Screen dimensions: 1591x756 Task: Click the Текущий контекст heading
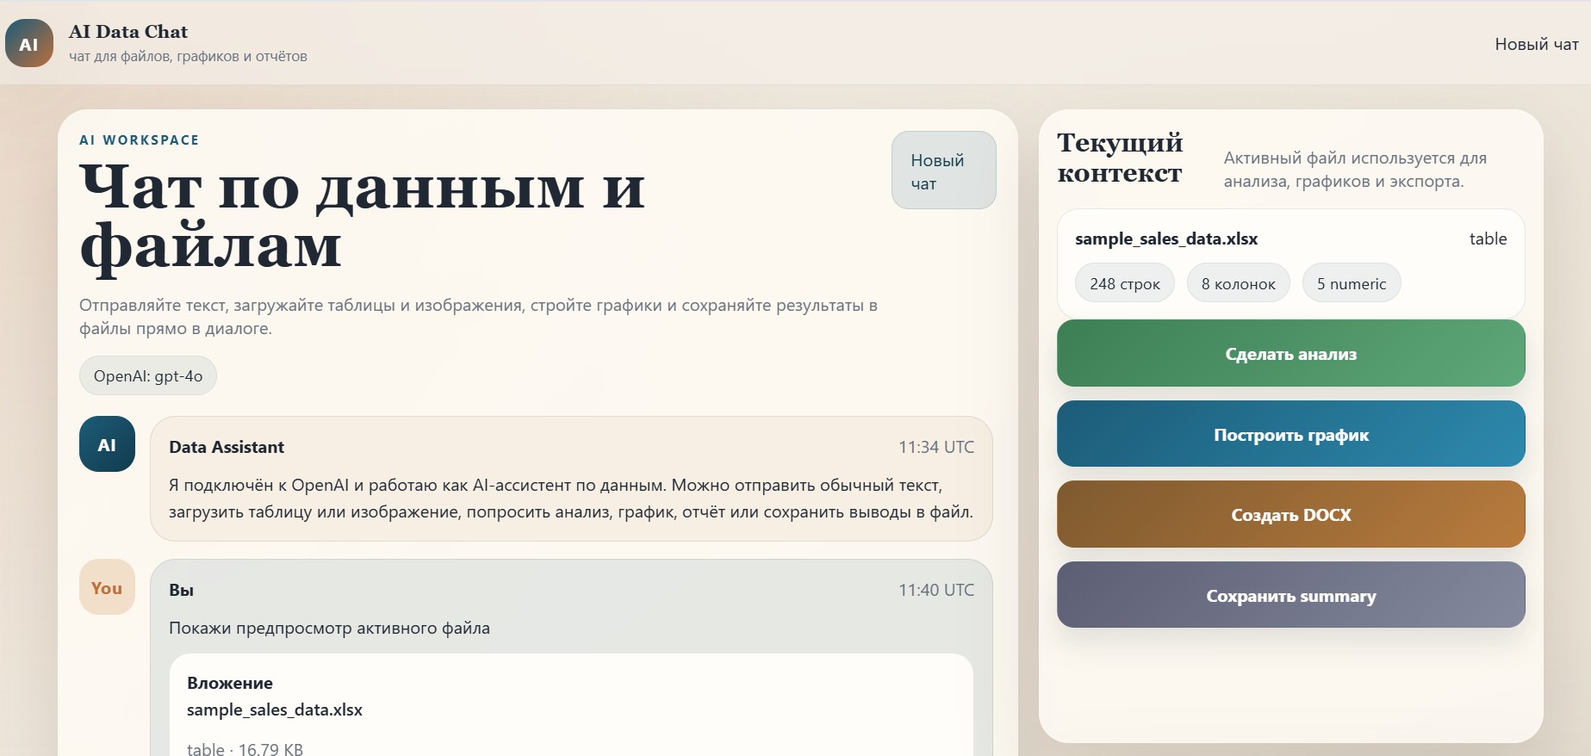click(1120, 158)
